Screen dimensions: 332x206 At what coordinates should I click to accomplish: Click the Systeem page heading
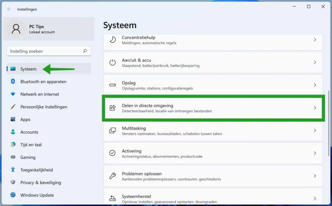click(120, 25)
